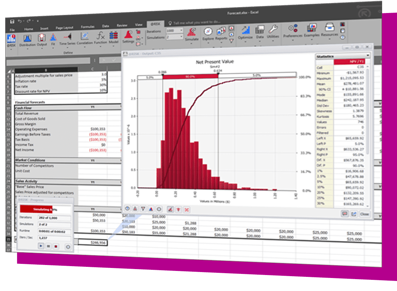Screen dimensions: 397x291
Task: Click the Utilities wrench icon
Action: tap(273, 32)
